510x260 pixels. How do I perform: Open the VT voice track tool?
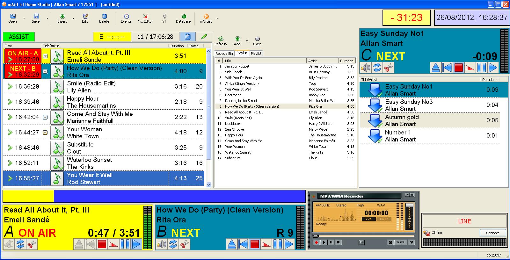point(164,18)
